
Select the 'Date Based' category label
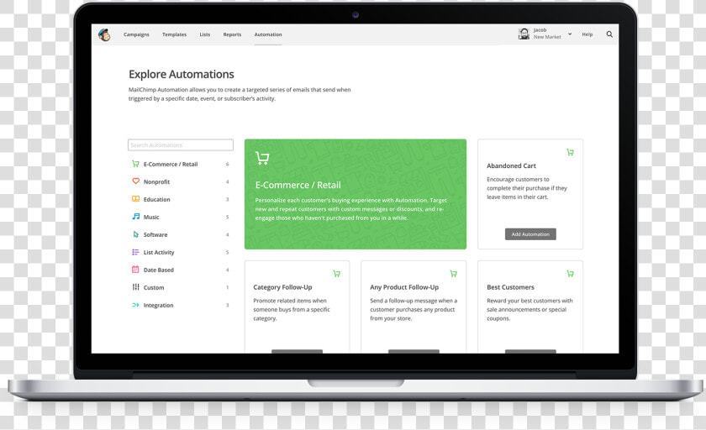coord(159,270)
